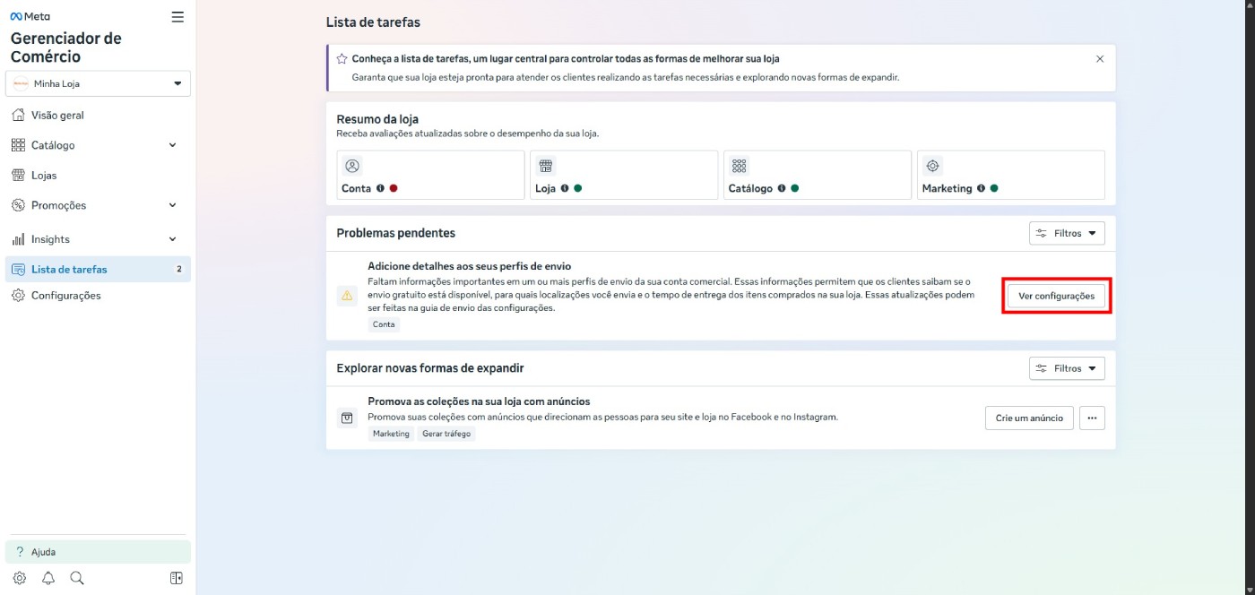This screenshot has height=595, width=1255.
Task: Open the Visão geral home icon
Action: click(x=20, y=115)
